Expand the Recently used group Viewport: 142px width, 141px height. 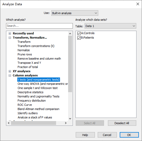pyautogui.click(x=10, y=34)
